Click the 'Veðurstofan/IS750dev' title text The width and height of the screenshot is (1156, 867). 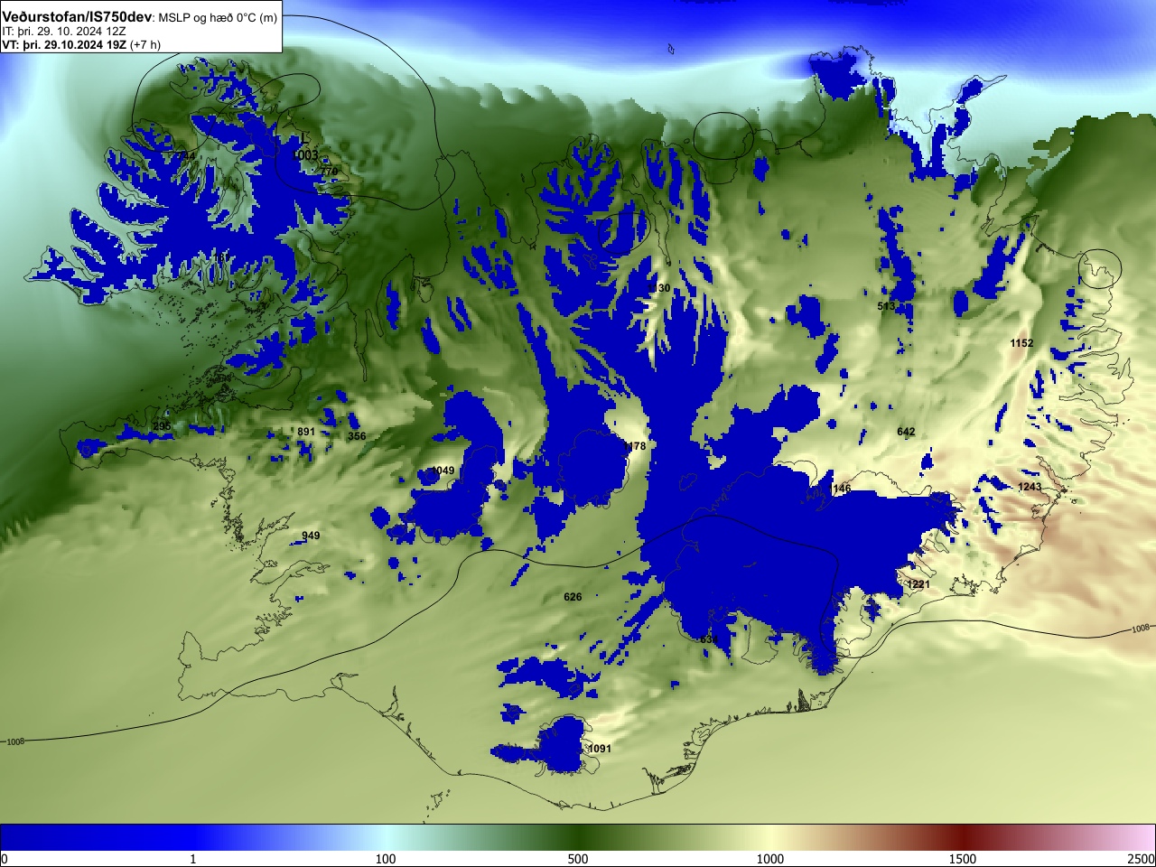tap(77, 17)
